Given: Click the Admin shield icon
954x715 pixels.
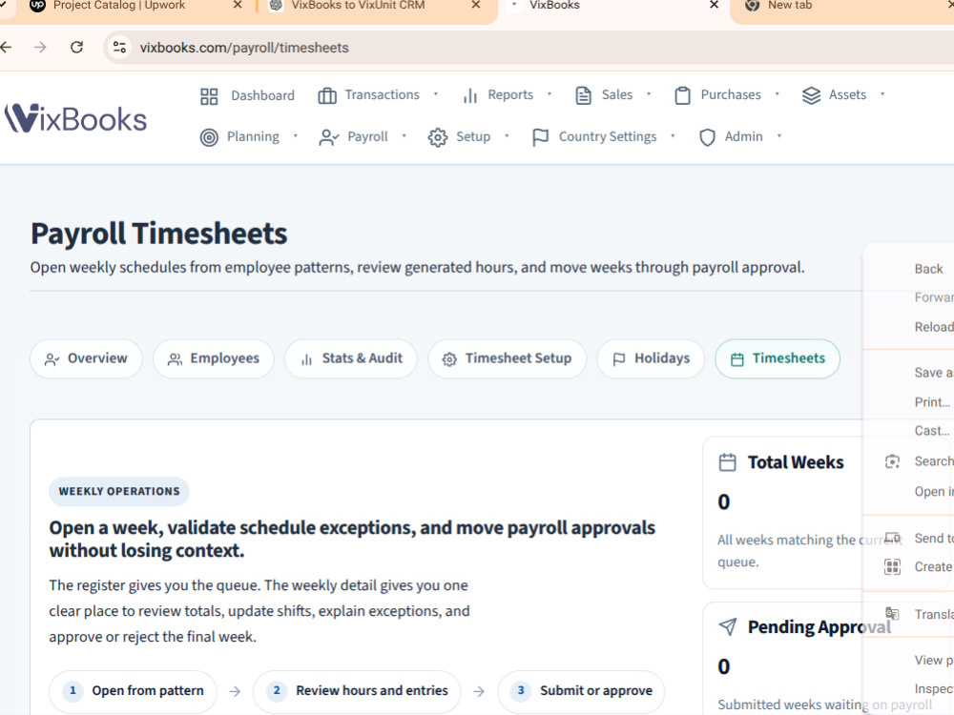Looking at the screenshot, I should point(707,137).
